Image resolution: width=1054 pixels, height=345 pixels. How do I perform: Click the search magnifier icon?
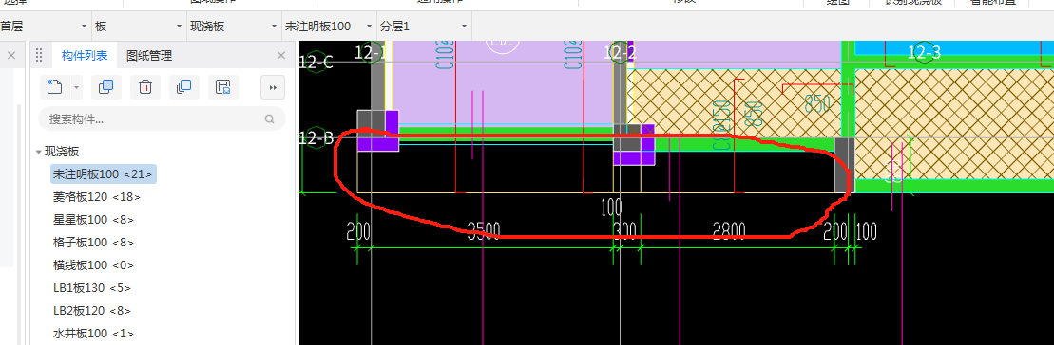coord(270,119)
